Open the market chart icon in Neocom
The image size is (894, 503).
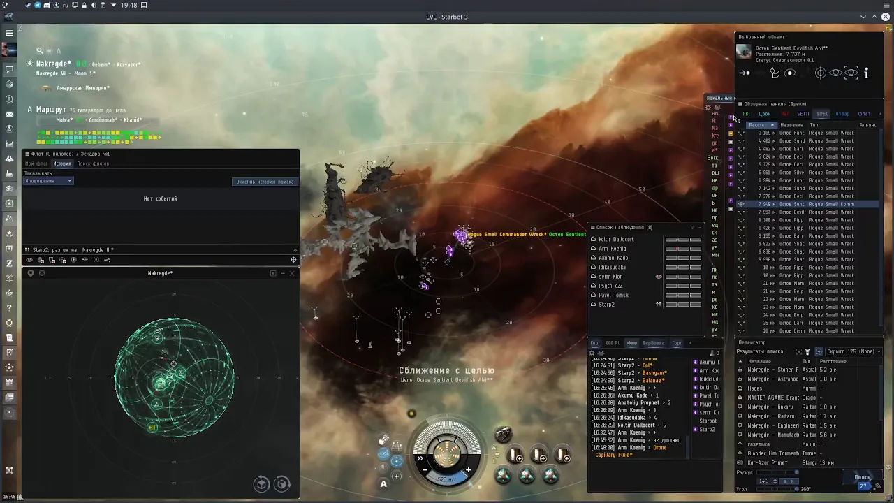point(9,144)
